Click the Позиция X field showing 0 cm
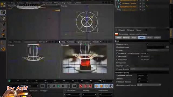 pos(72,94)
